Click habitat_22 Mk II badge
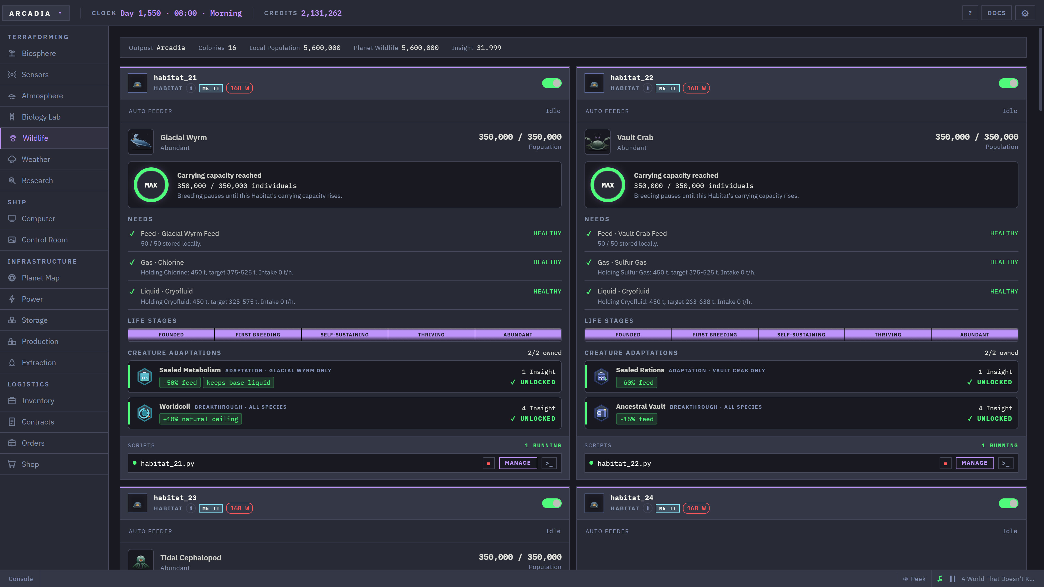 pyautogui.click(x=667, y=88)
